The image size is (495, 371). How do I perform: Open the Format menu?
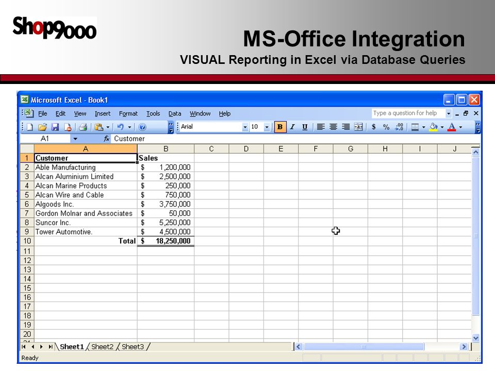(x=128, y=113)
